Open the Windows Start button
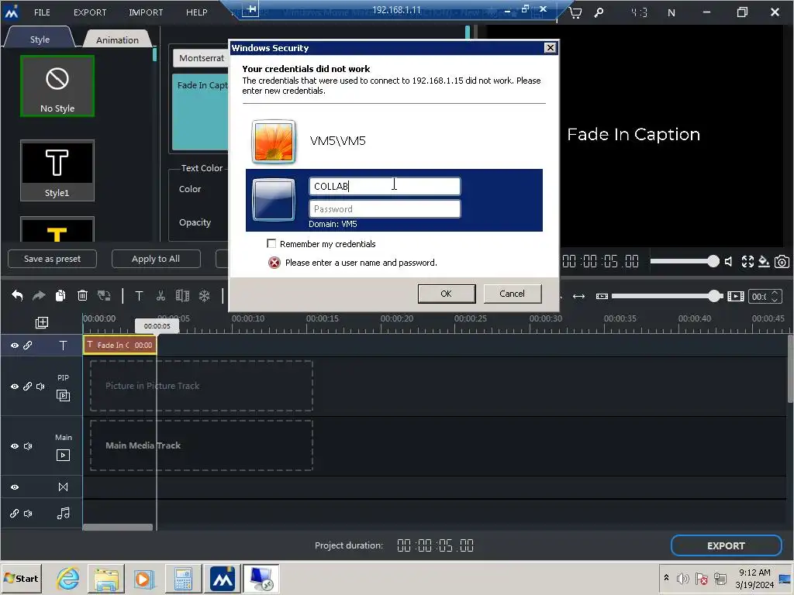The height and width of the screenshot is (595, 794). (x=21, y=578)
